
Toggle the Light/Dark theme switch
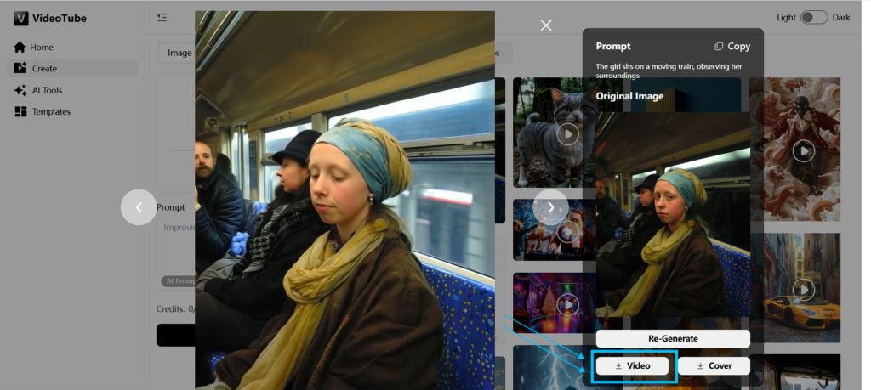click(x=814, y=17)
